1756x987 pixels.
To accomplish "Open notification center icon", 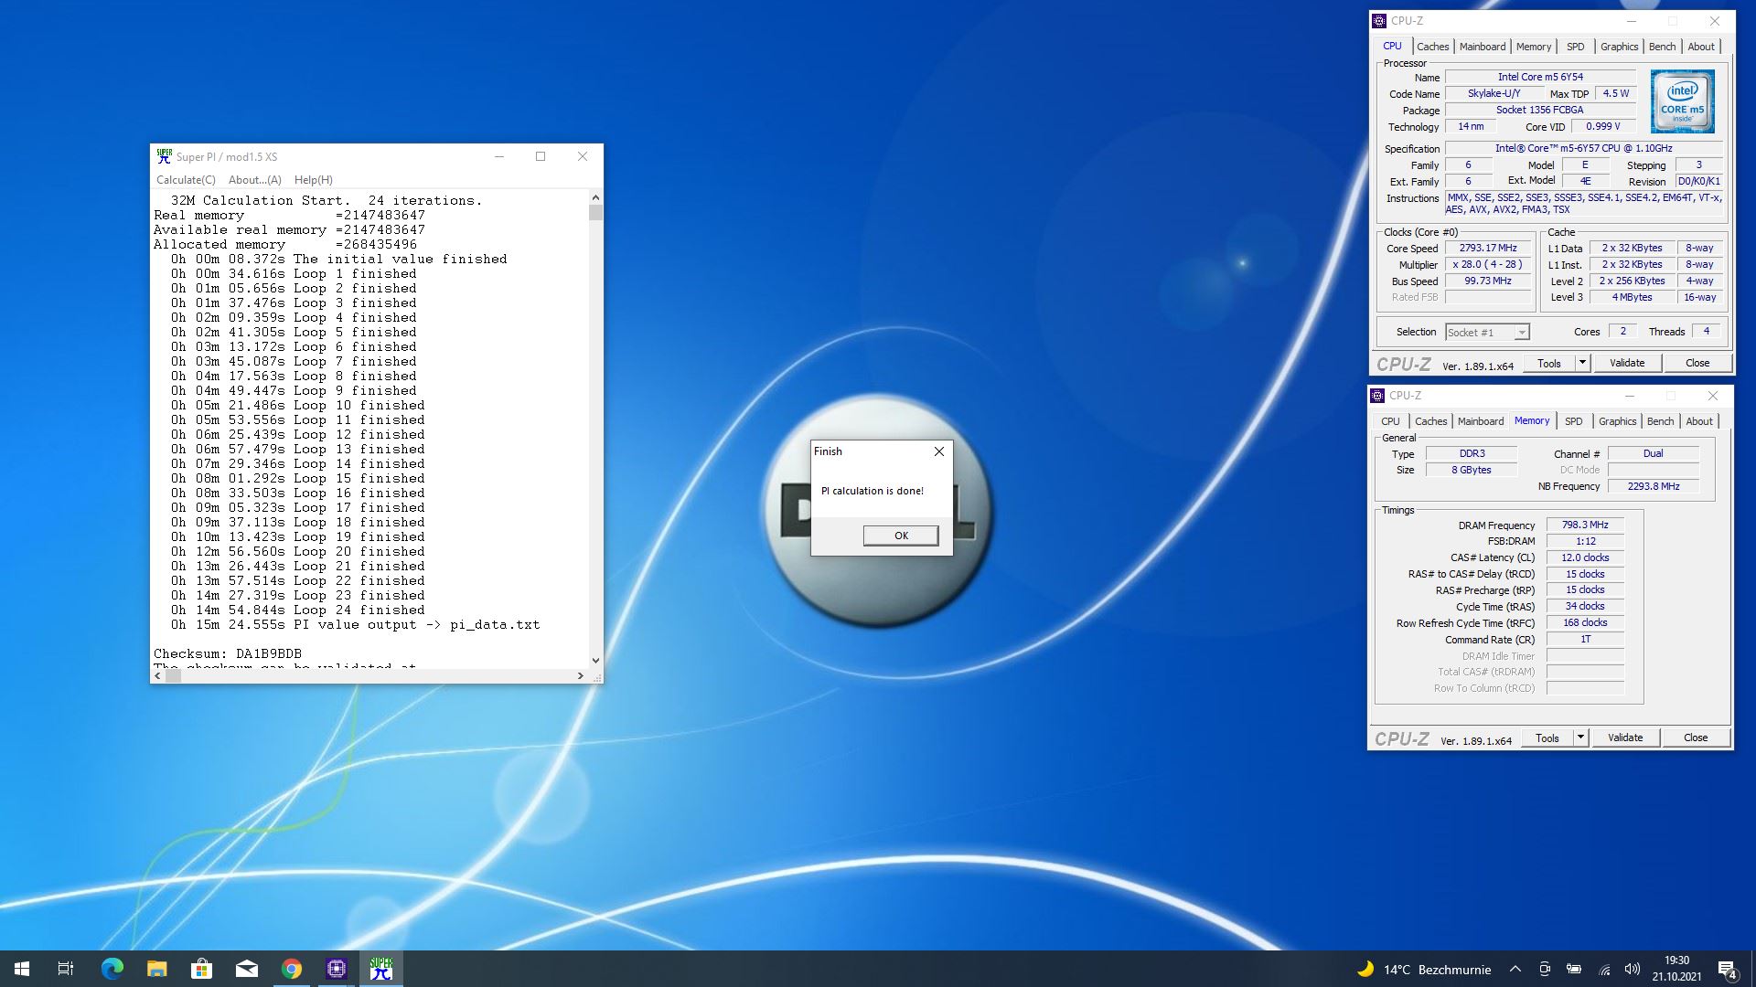I will [x=1728, y=970].
